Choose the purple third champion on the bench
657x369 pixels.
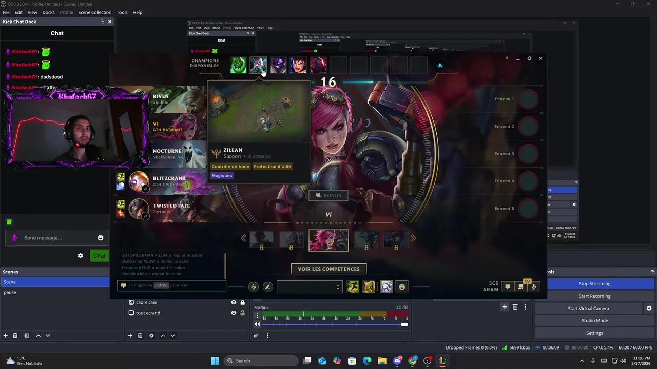[x=278, y=65]
